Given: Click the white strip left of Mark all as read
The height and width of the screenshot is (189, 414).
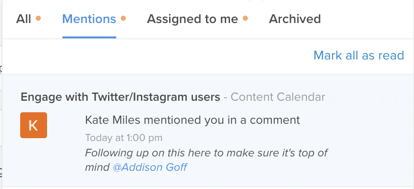Looking at the screenshot, I should tap(158, 56).
